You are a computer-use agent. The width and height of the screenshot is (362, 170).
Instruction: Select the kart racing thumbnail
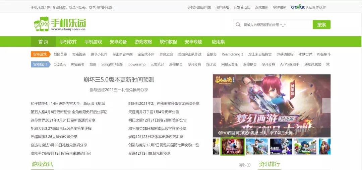pos(305,146)
